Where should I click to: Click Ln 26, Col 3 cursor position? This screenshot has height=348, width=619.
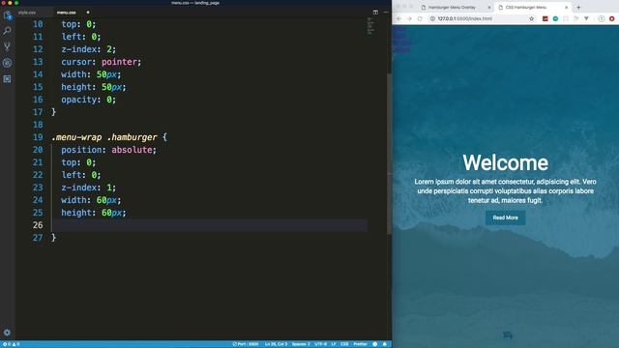[x=276, y=344]
